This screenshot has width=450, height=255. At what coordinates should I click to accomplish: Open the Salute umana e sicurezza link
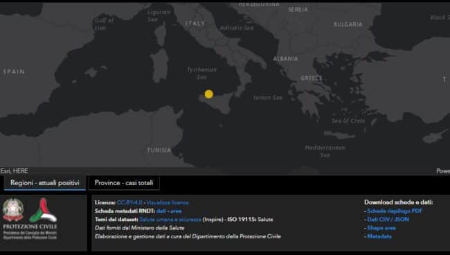(170, 220)
